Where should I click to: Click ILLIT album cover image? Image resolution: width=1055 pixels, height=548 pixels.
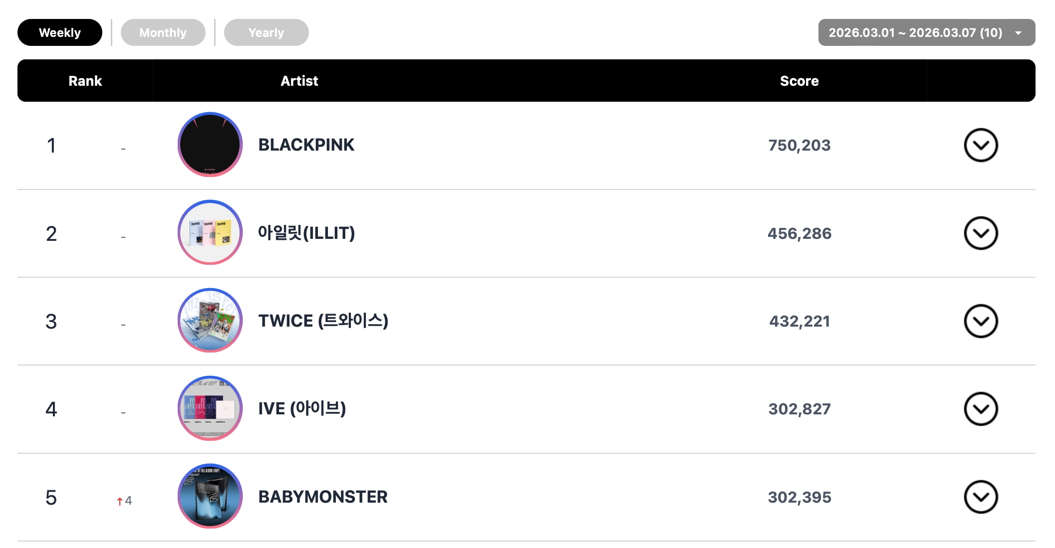pos(210,232)
